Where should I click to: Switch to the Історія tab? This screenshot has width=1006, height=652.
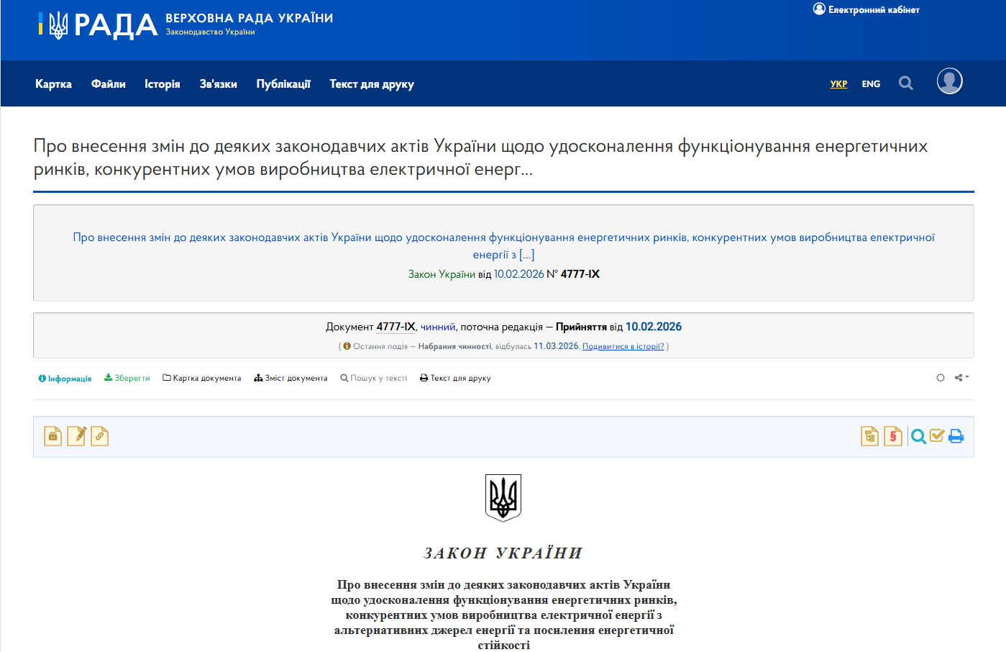(x=163, y=84)
